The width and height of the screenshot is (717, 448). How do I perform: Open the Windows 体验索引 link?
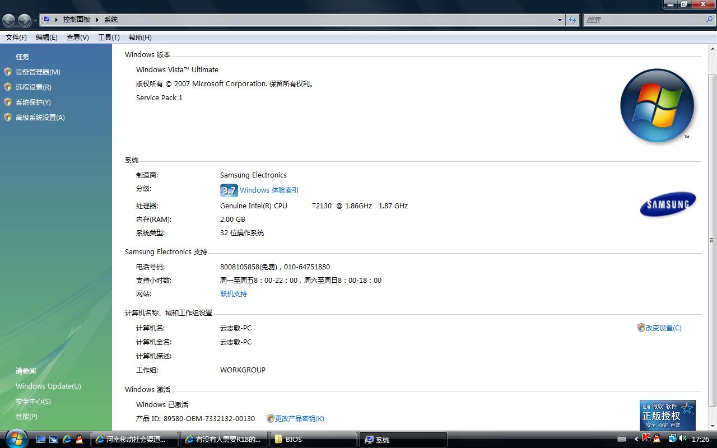coord(269,190)
